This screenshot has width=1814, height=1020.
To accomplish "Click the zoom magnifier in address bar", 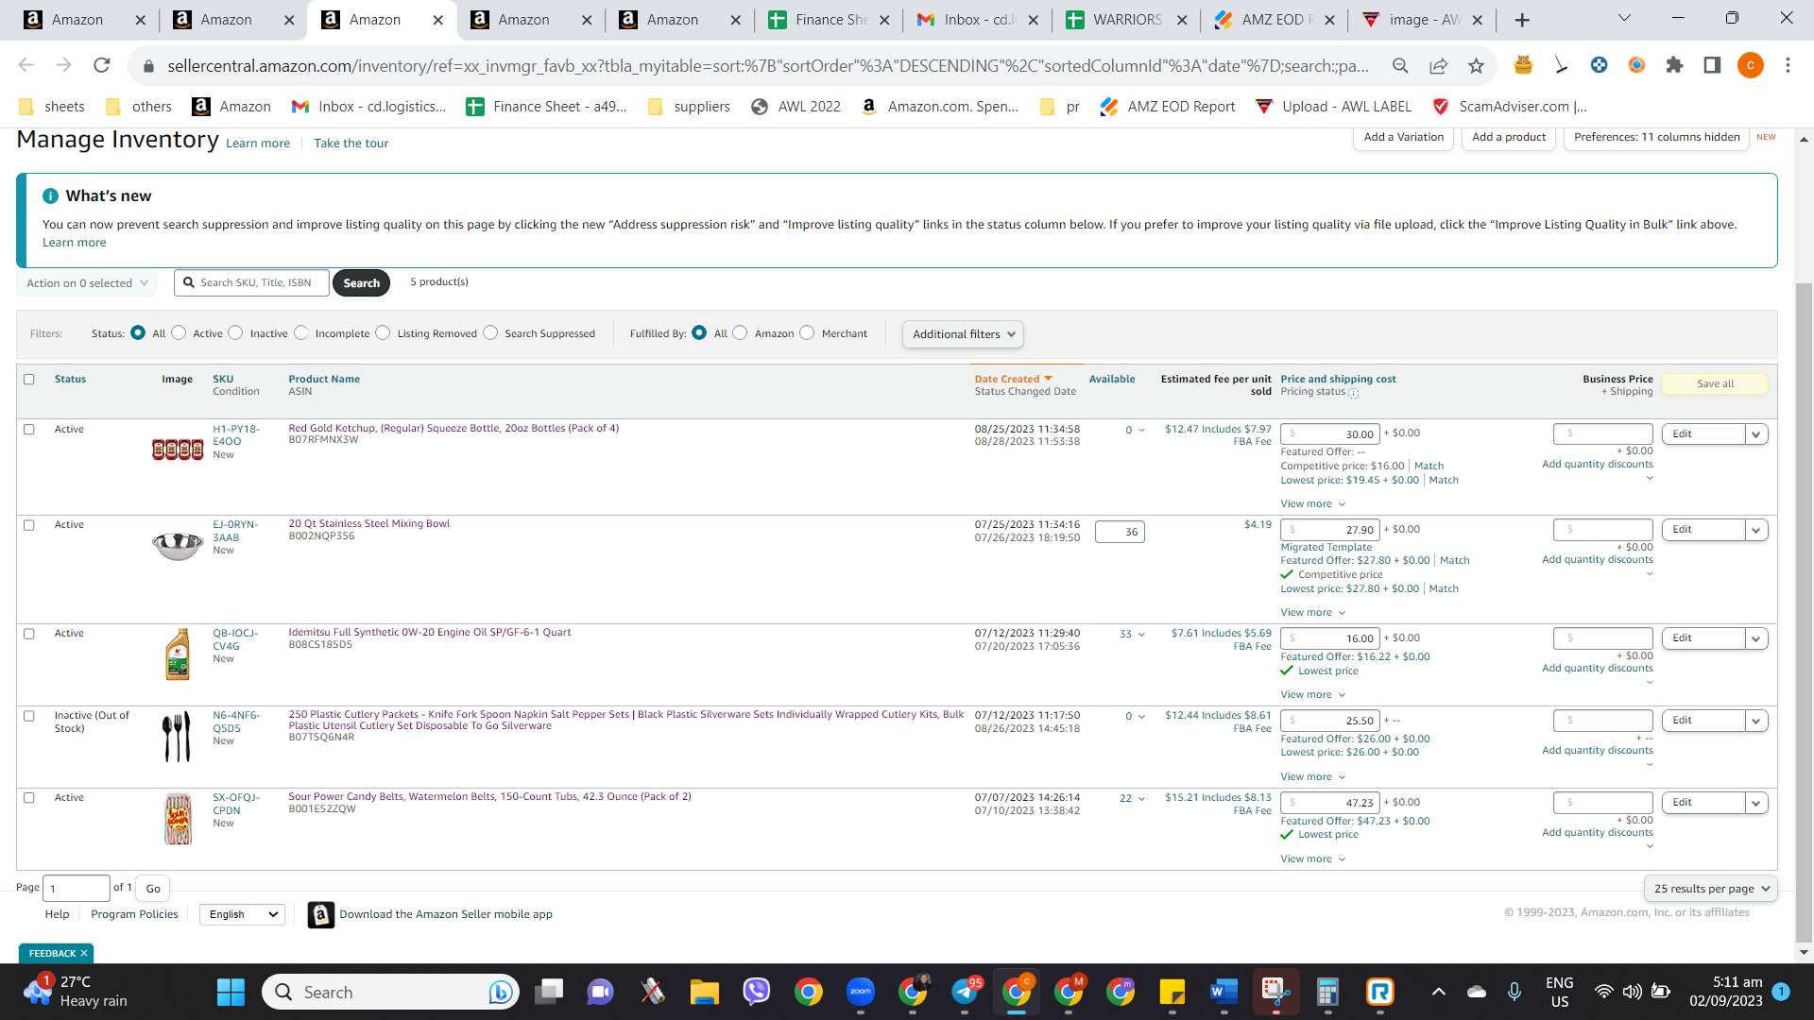I will tap(1400, 65).
